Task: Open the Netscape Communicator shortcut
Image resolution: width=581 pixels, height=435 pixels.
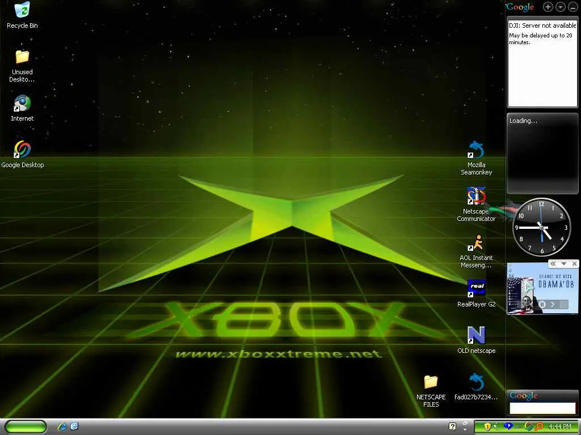Action: click(x=476, y=195)
